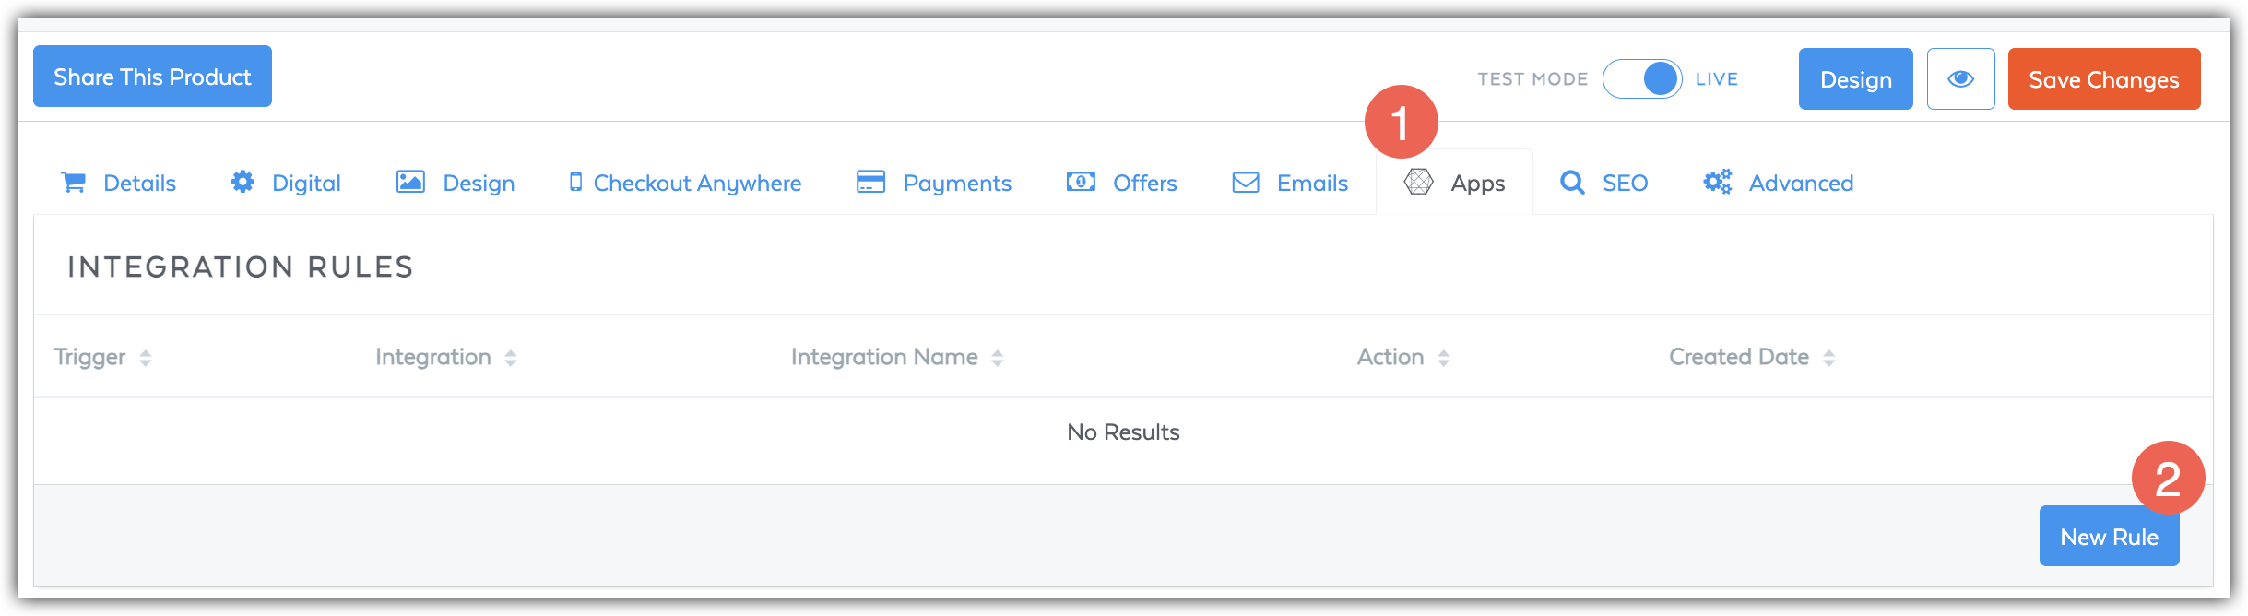
Task: Click the gear icon beside Digital
Action: click(243, 182)
